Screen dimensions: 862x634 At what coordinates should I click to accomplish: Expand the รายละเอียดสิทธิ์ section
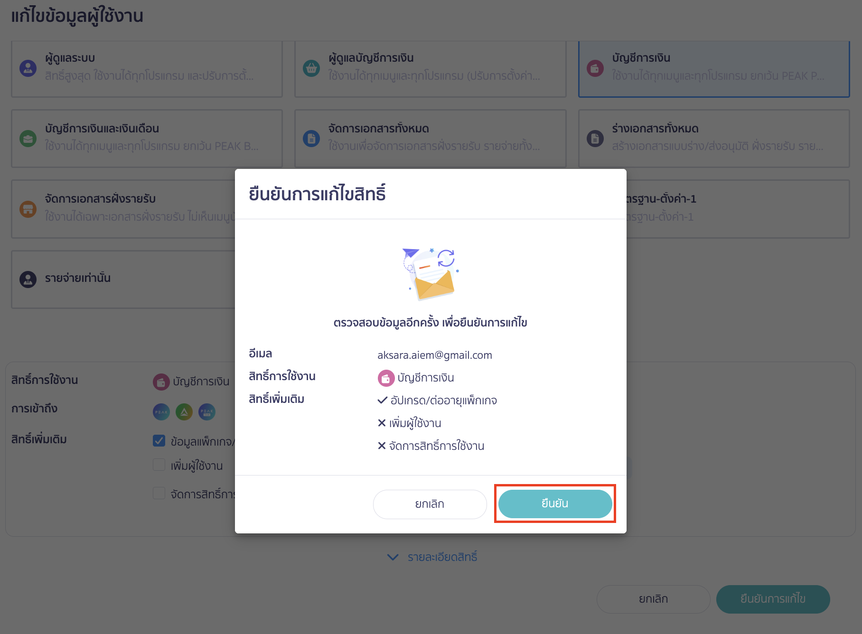(x=431, y=557)
